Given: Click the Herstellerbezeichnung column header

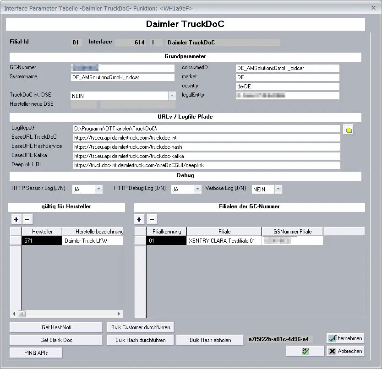Looking at the screenshot, I should 93,231.
